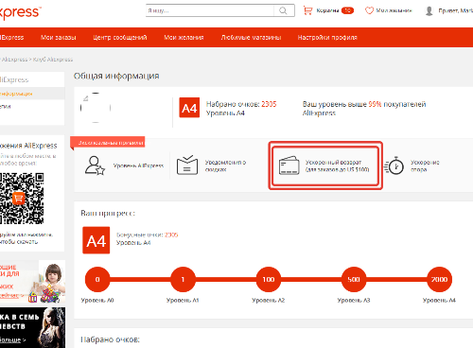Click the Уровень A0 label
Screen dimensions: 473x348
pyautogui.click(x=97, y=300)
